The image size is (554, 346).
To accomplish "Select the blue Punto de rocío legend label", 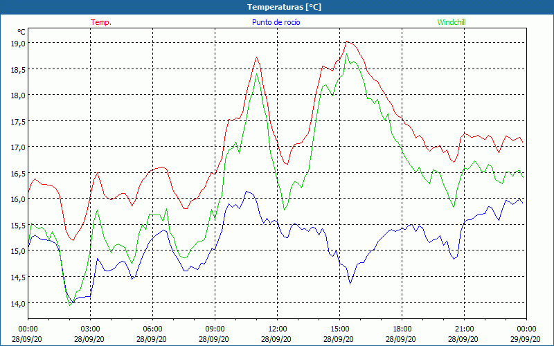I will (x=276, y=22).
